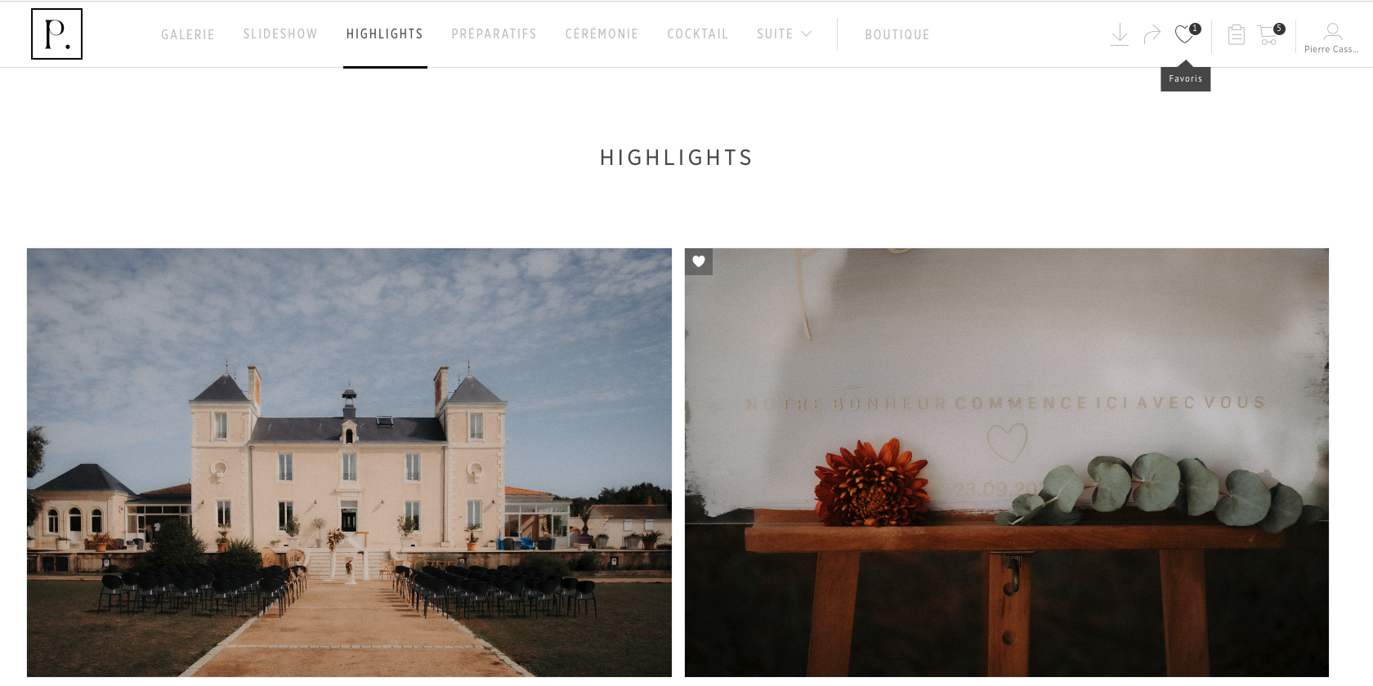Open the château ceremony photo

click(349, 462)
